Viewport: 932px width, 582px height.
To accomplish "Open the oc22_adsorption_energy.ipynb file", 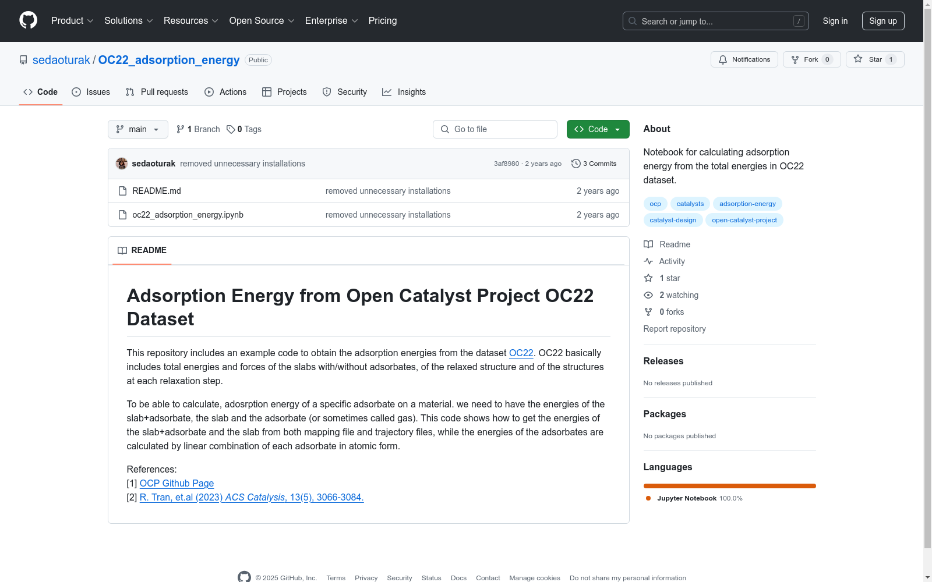I will pos(188,215).
